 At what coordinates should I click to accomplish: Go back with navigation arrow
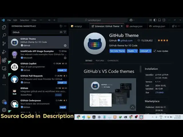click(49, 20)
